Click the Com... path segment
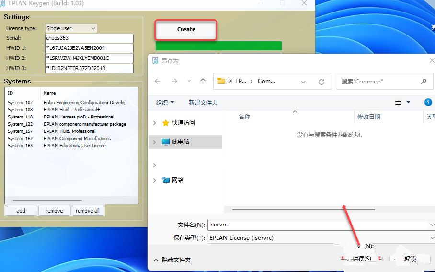Viewport: 435px width, 272px height. [266, 81]
